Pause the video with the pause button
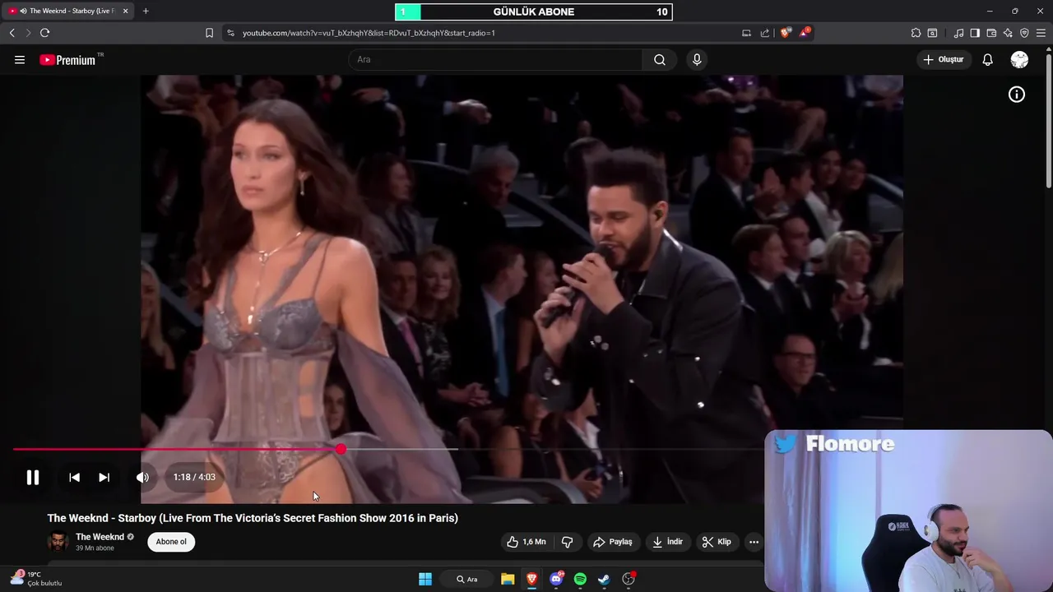The height and width of the screenshot is (592, 1053). point(33,477)
